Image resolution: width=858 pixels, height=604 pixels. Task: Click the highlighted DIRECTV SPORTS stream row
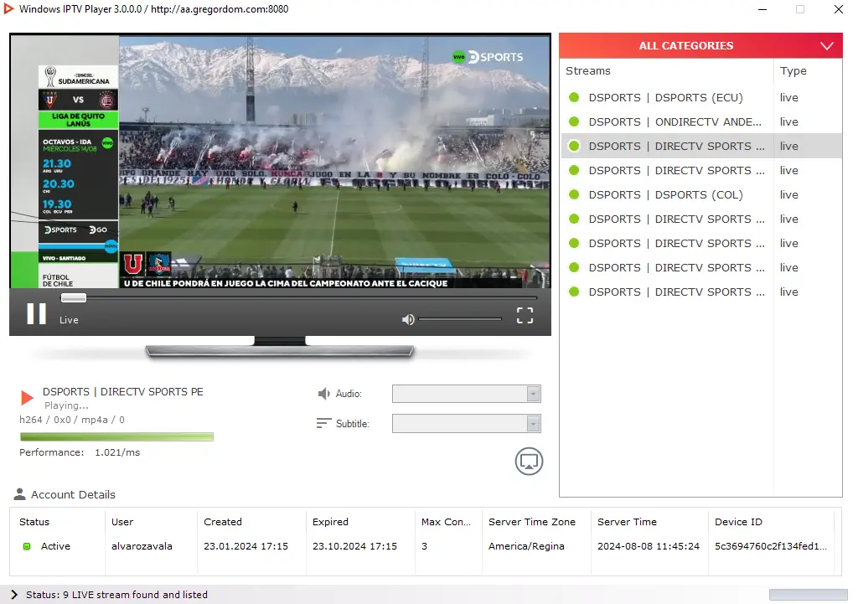701,146
